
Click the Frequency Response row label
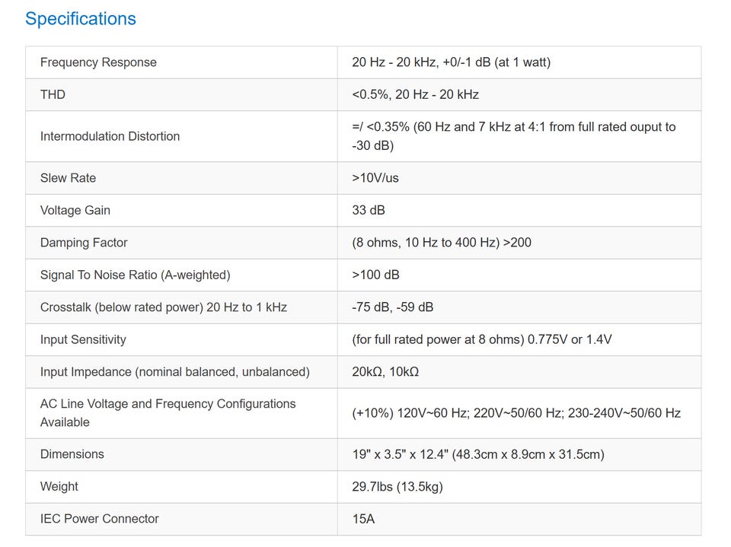98,62
